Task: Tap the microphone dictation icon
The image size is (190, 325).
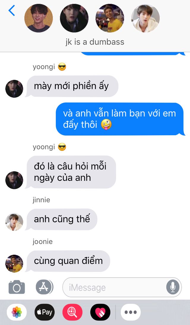Action: [173, 287]
